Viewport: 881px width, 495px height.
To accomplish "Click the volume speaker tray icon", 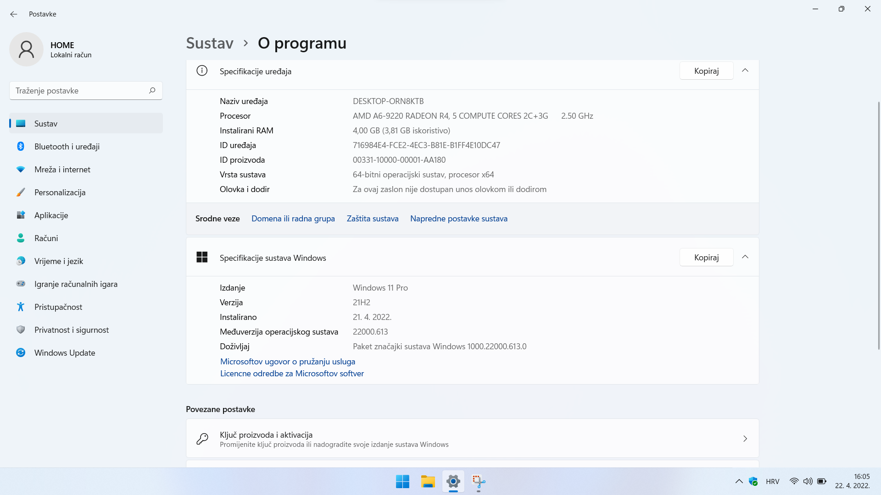I will [808, 481].
